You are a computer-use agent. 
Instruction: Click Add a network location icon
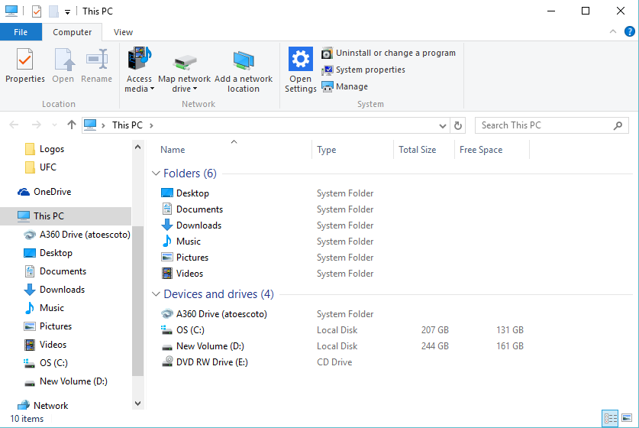(x=244, y=60)
